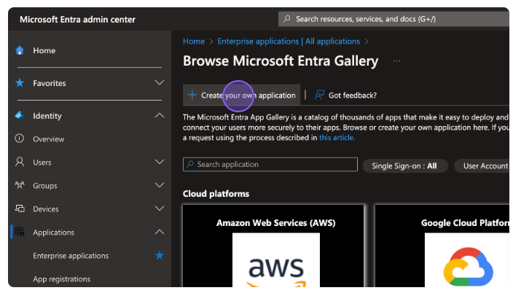Click the Applications grid icon
Image resolution: width=513 pixels, height=293 pixels.
tap(20, 233)
